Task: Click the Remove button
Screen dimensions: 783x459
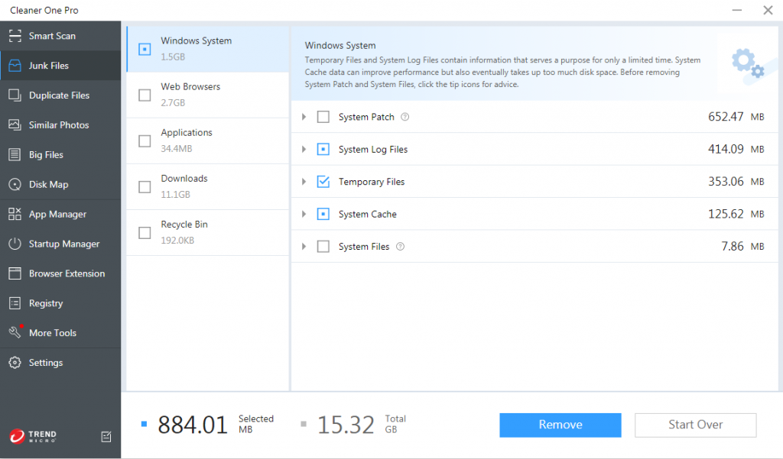Action: (560, 425)
